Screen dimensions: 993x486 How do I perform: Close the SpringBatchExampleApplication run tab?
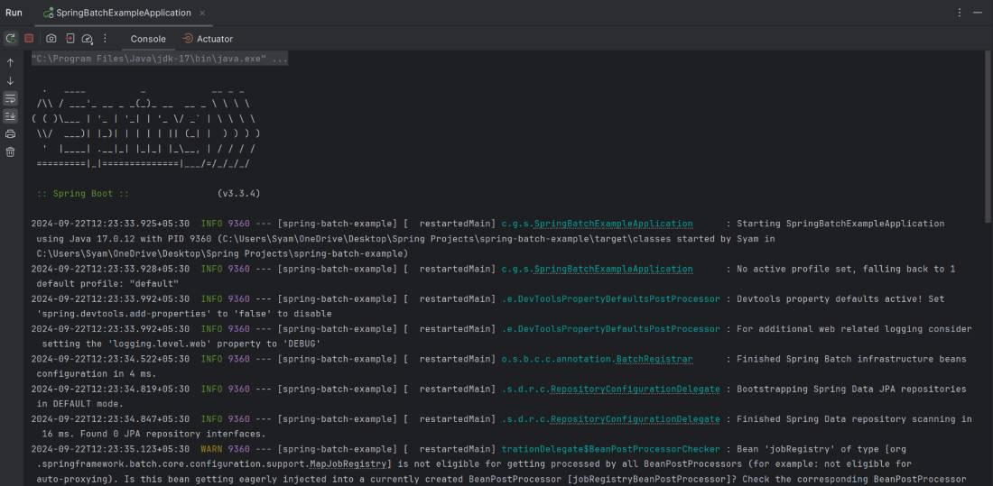coord(202,13)
